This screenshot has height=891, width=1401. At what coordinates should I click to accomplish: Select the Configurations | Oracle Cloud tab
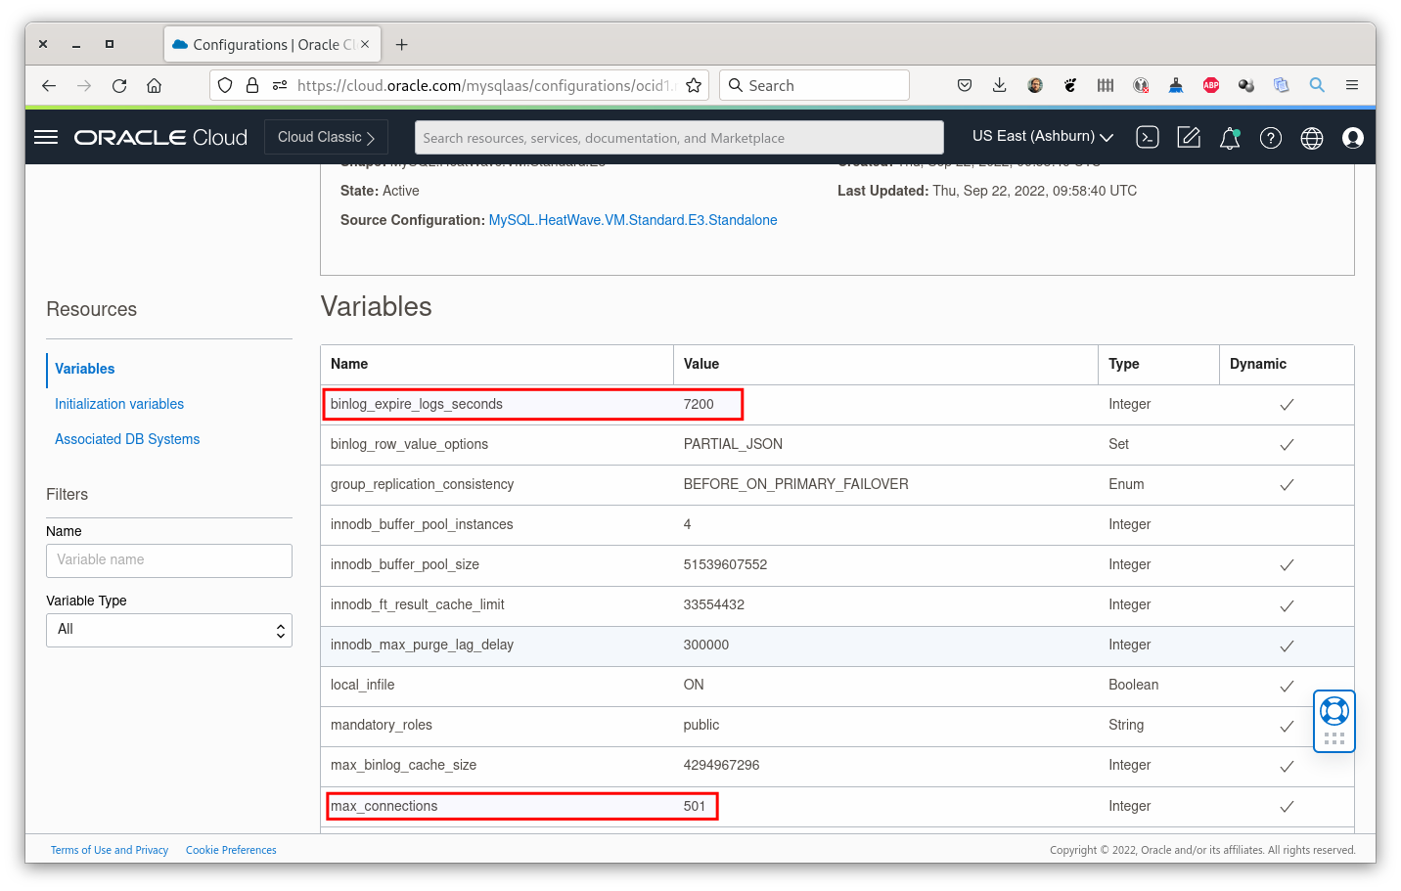[272, 44]
